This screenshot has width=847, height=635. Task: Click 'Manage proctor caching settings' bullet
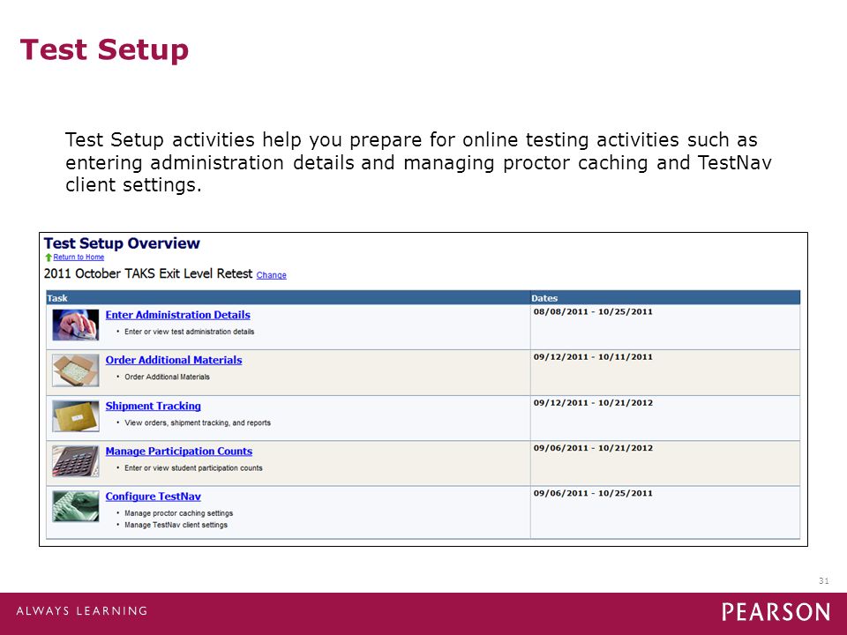pyautogui.click(x=178, y=513)
